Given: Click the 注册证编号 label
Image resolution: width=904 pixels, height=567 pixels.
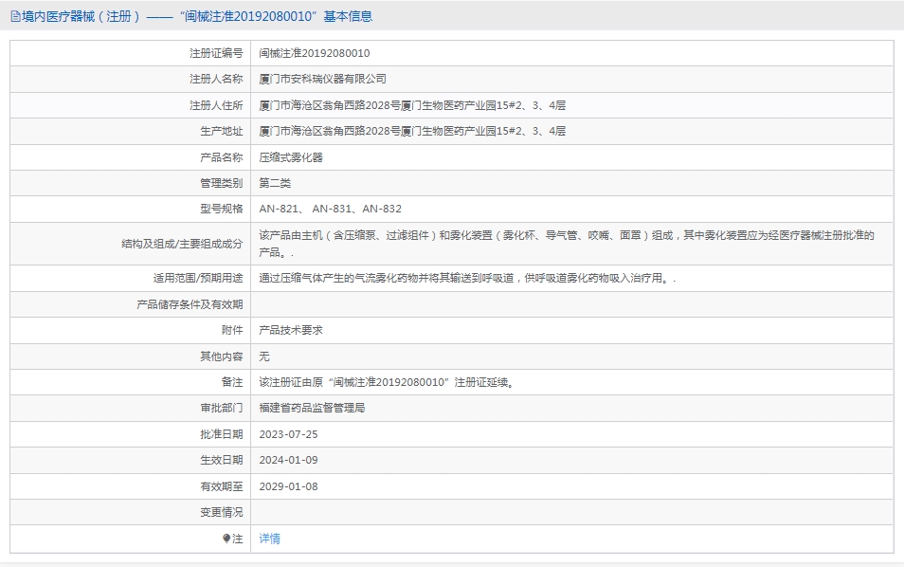Looking at the screenshot, I should (216, 53).
